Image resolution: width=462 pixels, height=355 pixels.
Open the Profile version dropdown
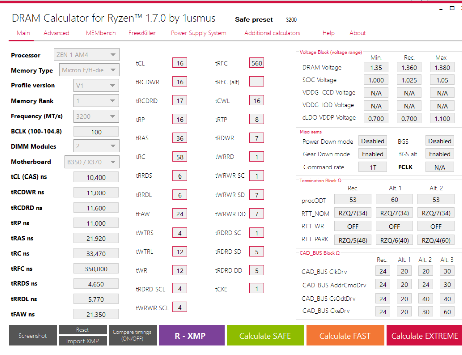click(x=96, y=85)
